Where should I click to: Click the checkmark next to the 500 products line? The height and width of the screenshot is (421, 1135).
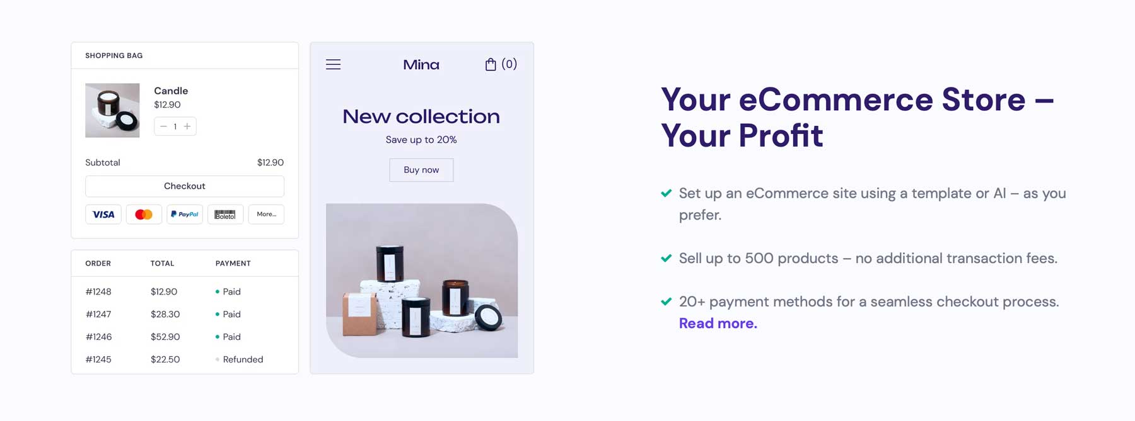pyautogui.click(x=666, y=257)
